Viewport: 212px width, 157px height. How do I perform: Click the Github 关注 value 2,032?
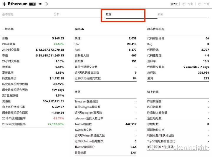tap(132, 38)
